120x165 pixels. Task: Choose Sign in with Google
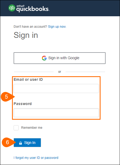[x=59, y=58]
